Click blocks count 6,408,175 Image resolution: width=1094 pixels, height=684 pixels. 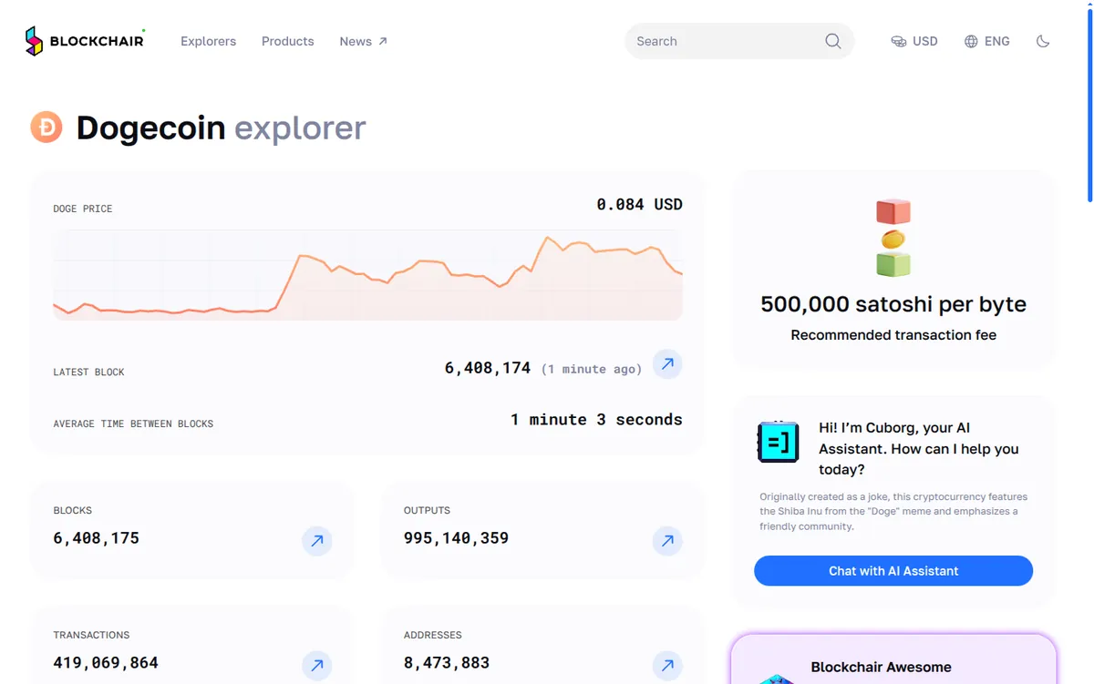[x=97, y=538]
